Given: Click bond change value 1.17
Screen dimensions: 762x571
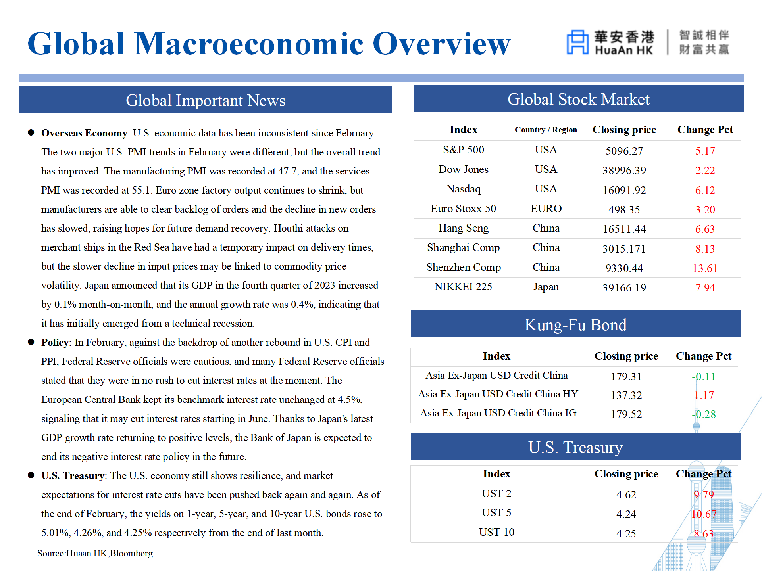Looking at the screenshot, I should coord(704,395).
